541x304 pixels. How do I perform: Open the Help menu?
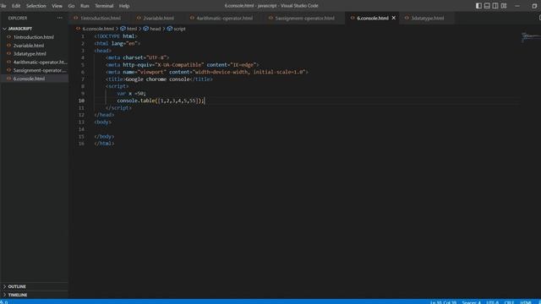(124, 6)
